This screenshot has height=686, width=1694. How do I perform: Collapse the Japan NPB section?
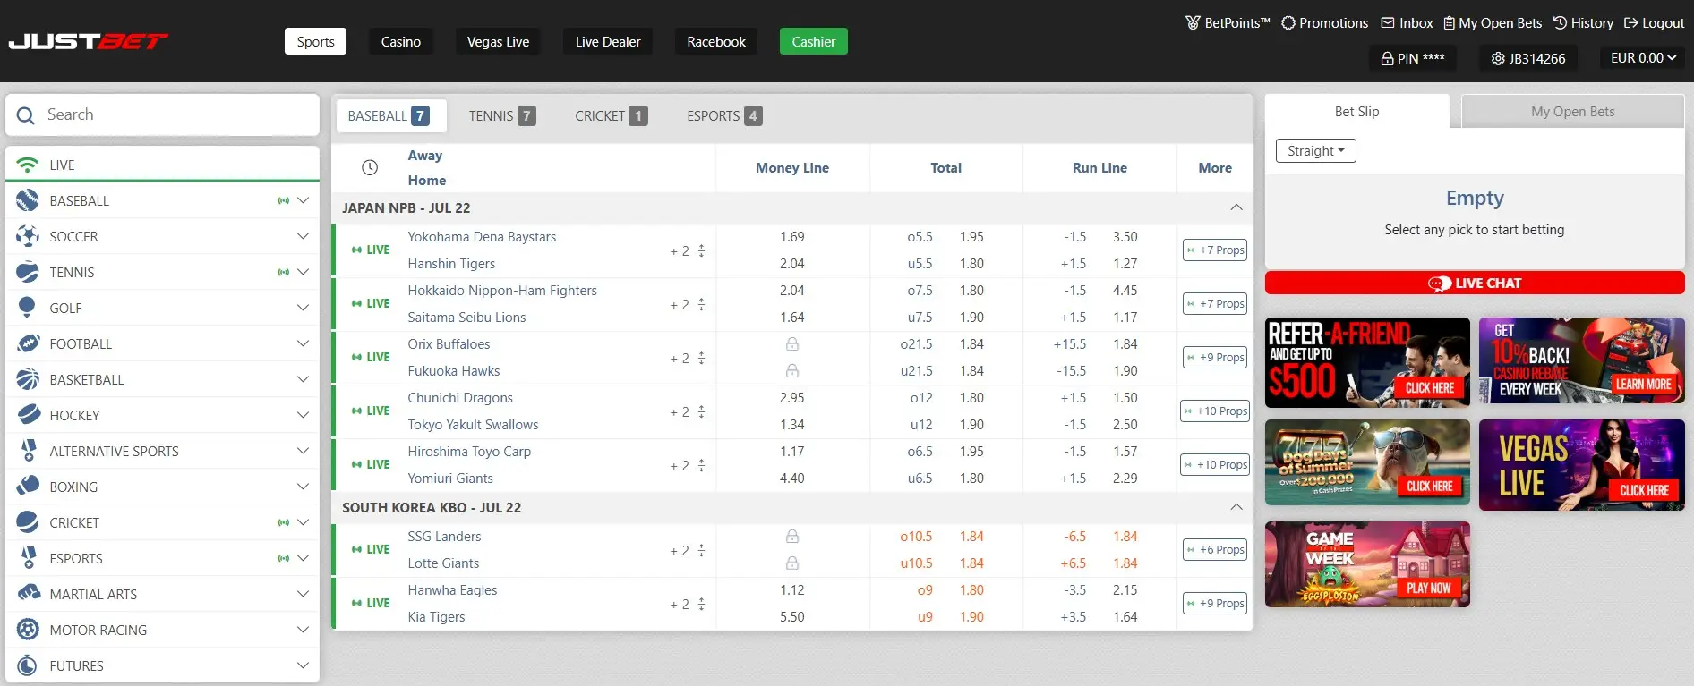click(x=1236, y=207)
